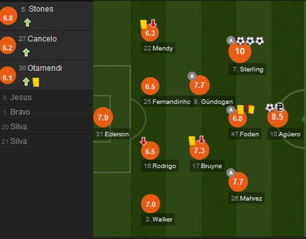This screenshot has height=239, width=306.
Task: Click the assist icon above Mahrez's rating
Action: click(231, 173)
